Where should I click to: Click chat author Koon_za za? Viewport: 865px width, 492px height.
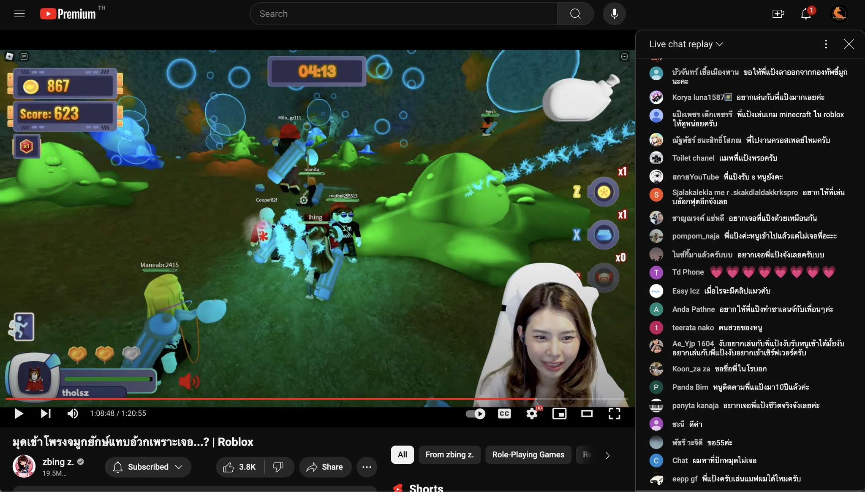click(x=691, y=369)
